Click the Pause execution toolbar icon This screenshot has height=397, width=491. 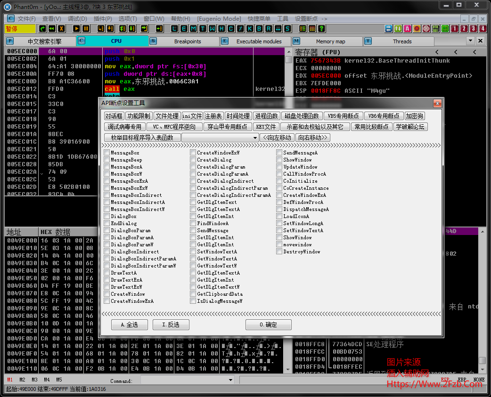pos(86,29)
